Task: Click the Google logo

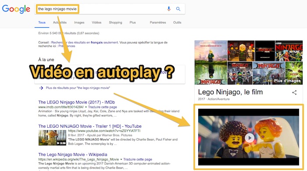Action: point(16,9)
